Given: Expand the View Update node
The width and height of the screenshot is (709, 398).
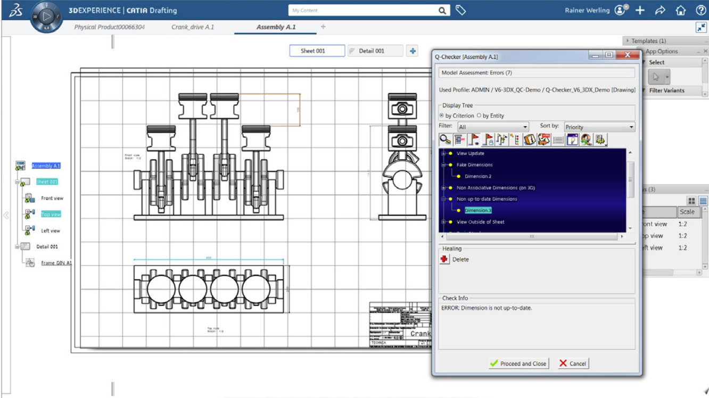Looking at the screenshot, I should pyautogui.click(x=443, y=153).
